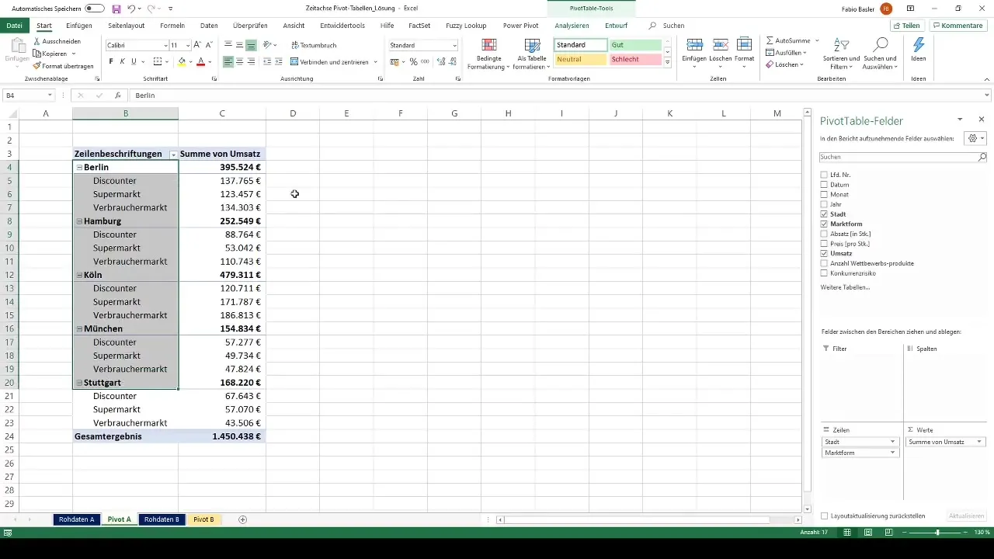Open the Formeln ribbon tab
This screenshot has width=994, height=559.
point(172,26)
